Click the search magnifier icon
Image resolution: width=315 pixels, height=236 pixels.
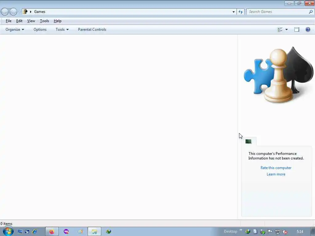pos(311,12)
